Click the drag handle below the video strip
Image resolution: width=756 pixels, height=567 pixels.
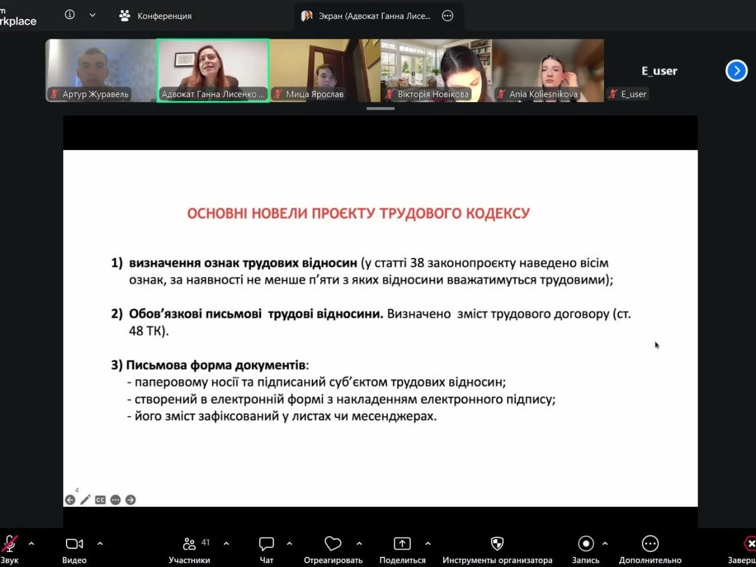click(x=380, y=108)
